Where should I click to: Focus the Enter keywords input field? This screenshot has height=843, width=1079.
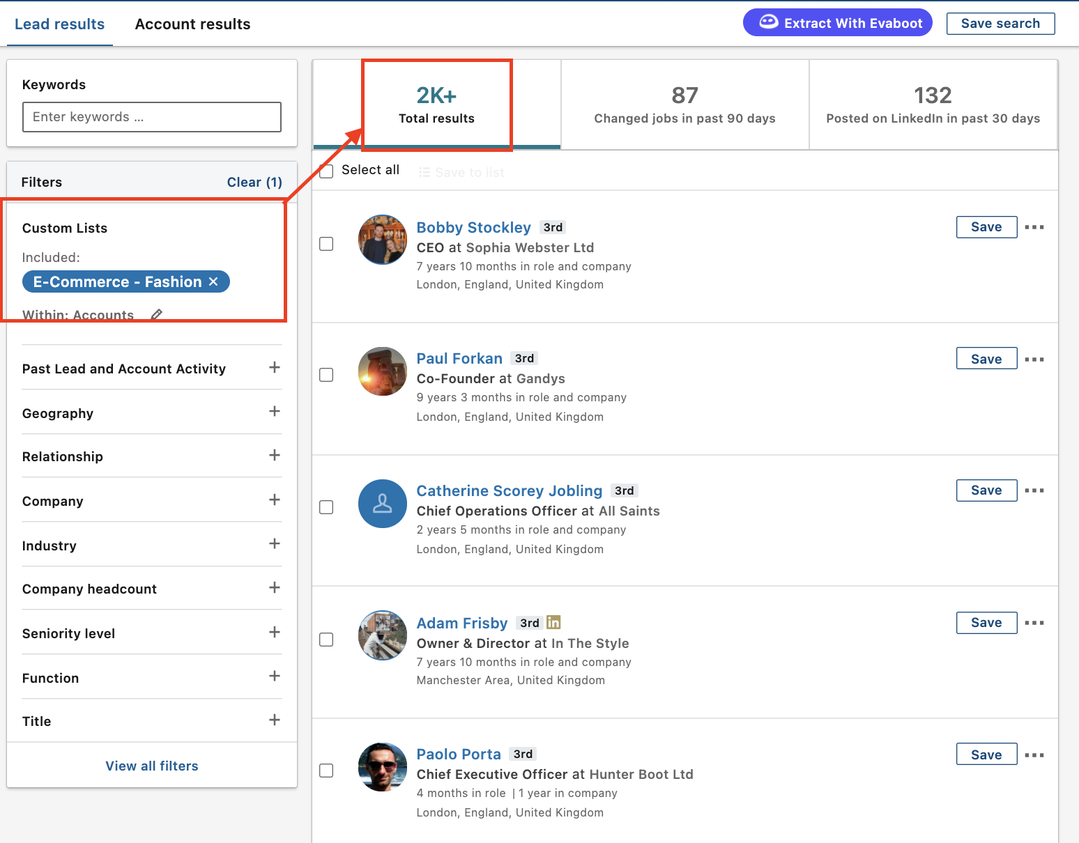152,117
